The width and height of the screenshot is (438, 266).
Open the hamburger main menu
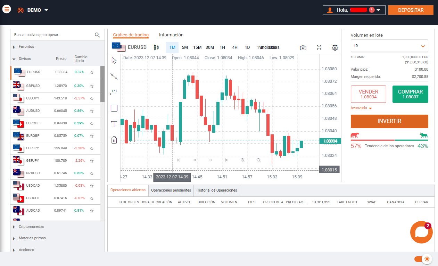tap(7, 9)
